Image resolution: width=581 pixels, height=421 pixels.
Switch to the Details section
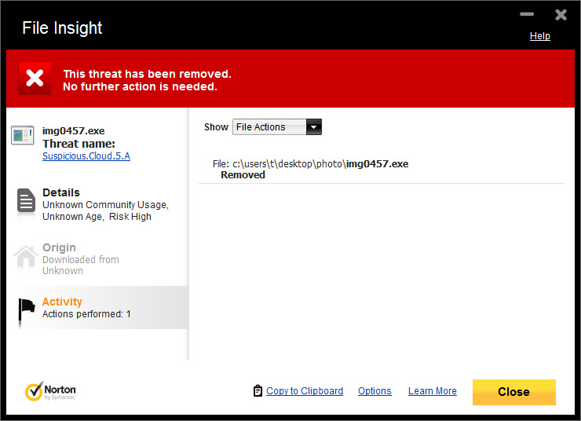(97, 204)
